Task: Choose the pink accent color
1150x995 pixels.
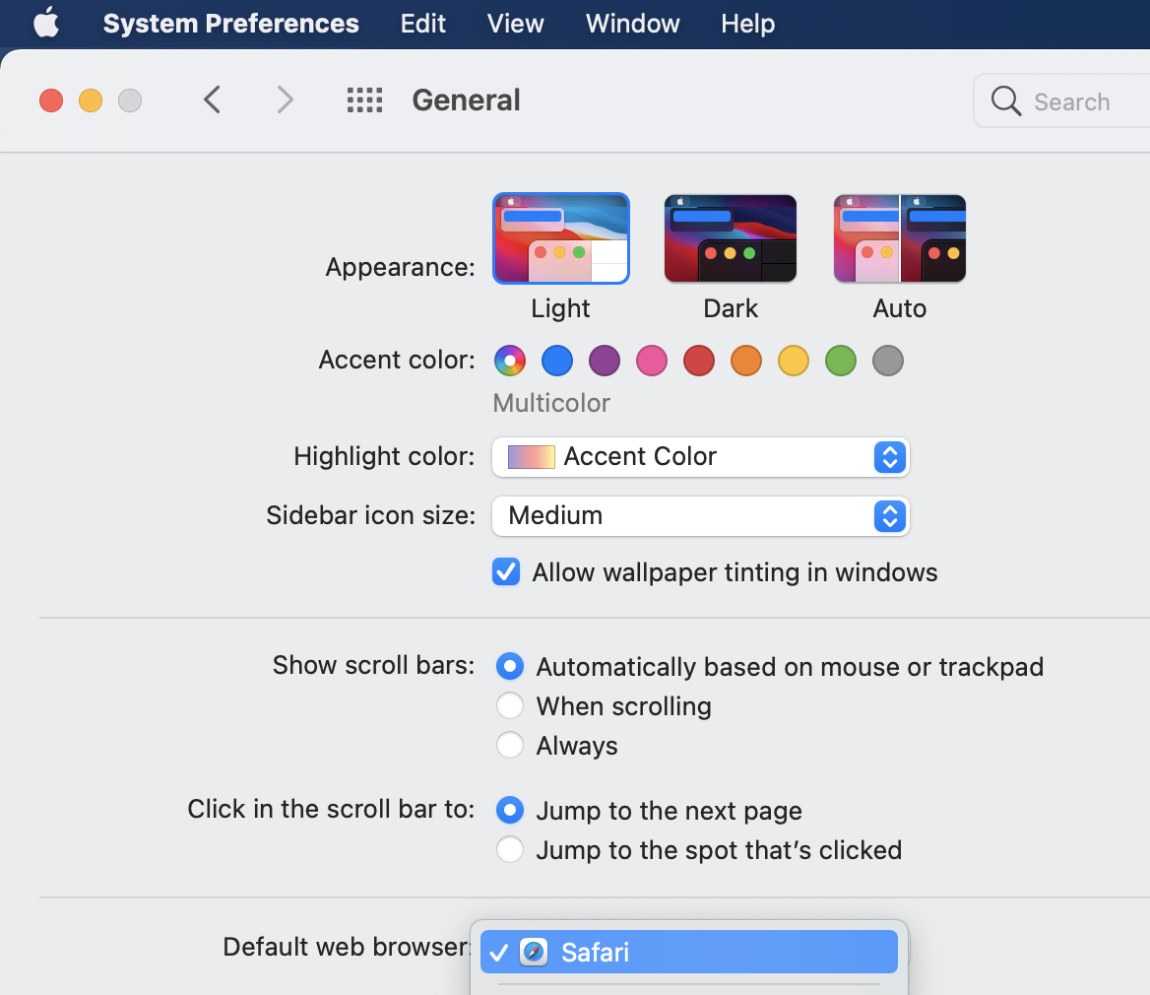Action: pyautogui.click(x=652, y=361)
